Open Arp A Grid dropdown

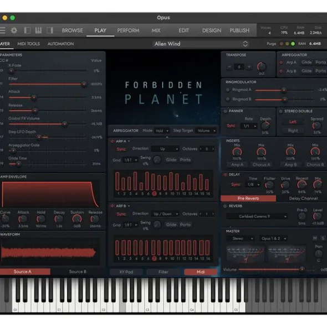tap(130, 160)
